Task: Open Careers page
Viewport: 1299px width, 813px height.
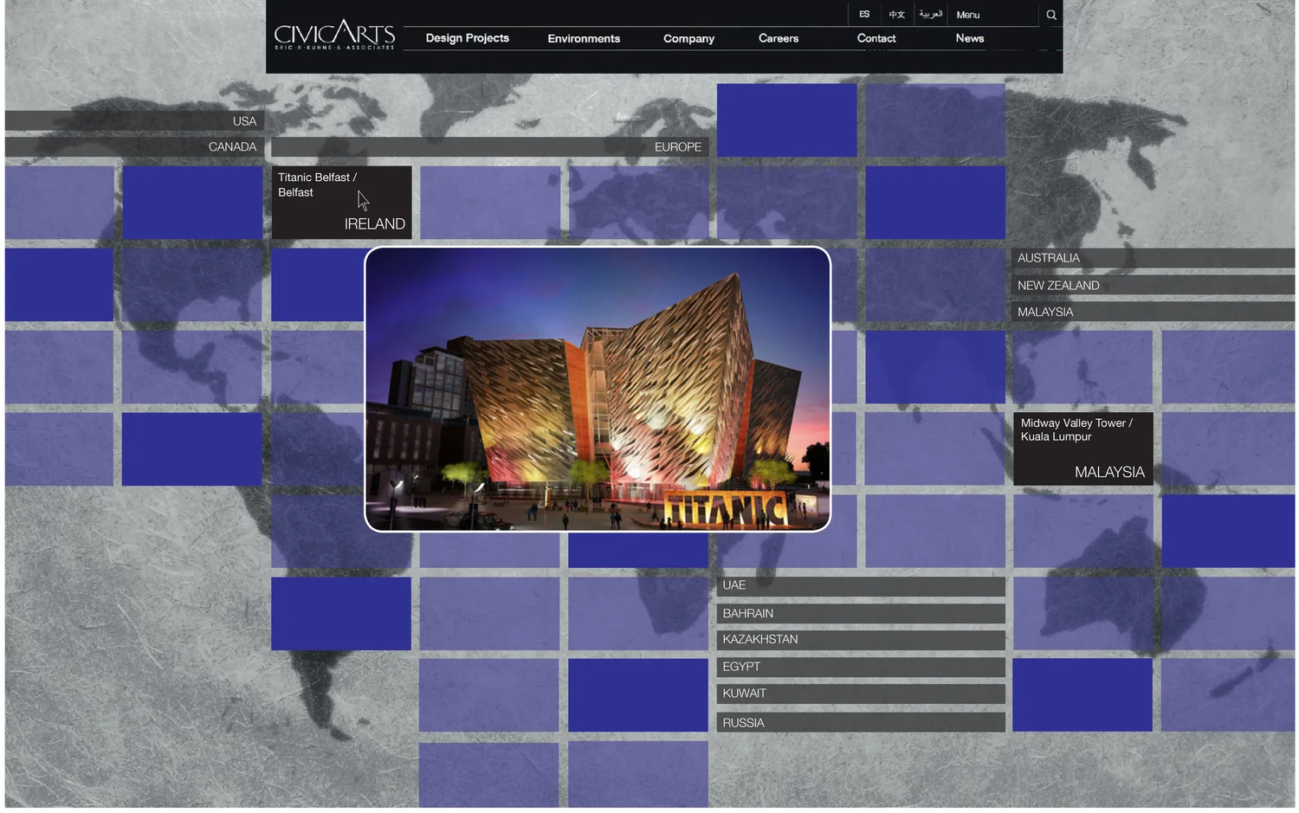Action: point(779,38)
